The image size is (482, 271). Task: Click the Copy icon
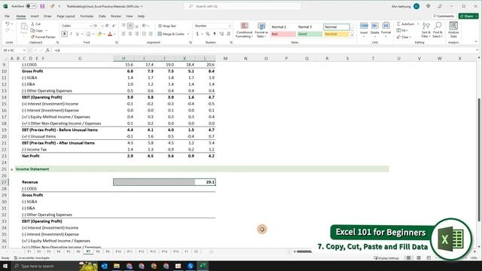[32, 30]
